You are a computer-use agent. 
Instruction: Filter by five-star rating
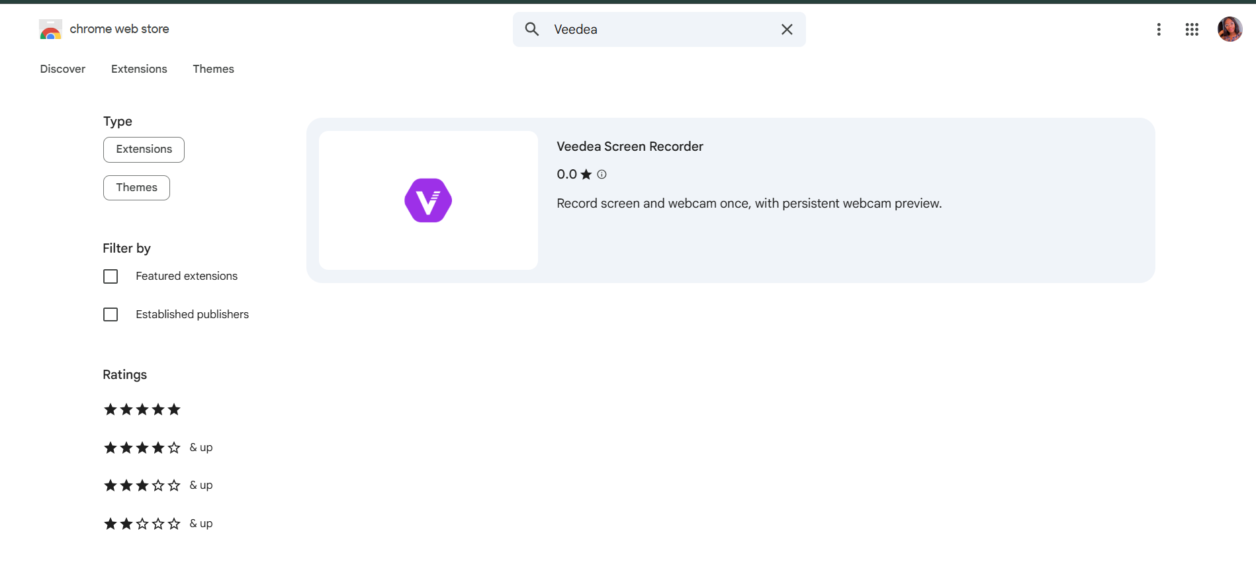(142, 409)
